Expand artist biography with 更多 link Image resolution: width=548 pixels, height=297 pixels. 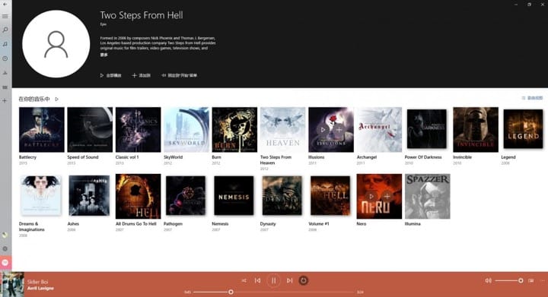tap(104, 55)
